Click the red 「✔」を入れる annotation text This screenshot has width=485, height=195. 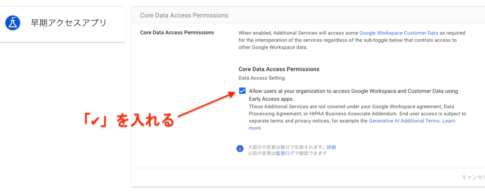point(127,120)
